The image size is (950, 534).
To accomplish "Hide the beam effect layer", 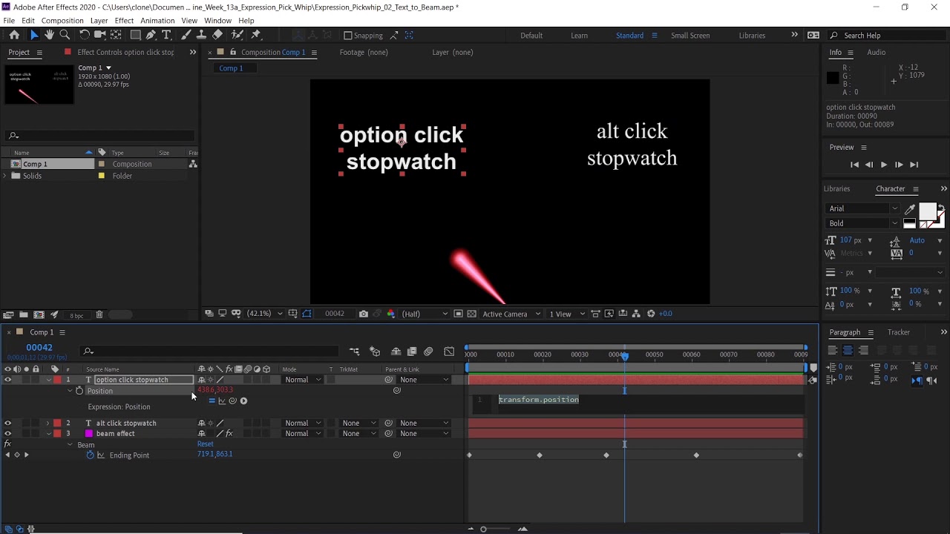I will [x=8, y=434].
